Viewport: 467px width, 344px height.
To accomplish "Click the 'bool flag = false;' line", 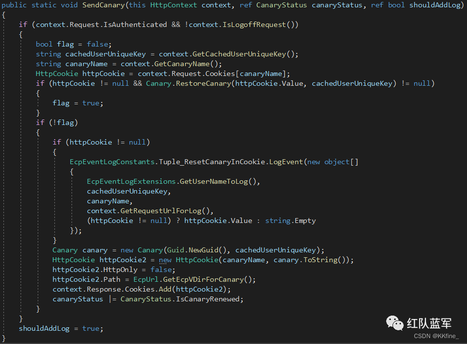I will point(74,45).
